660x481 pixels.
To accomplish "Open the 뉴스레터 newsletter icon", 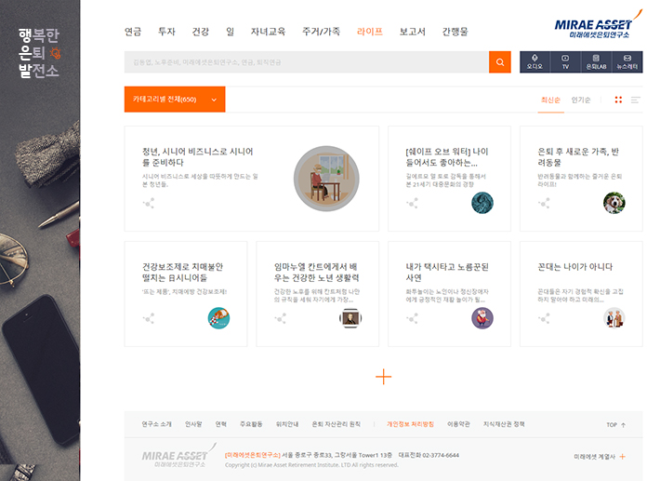I will [x=627, y=62].
